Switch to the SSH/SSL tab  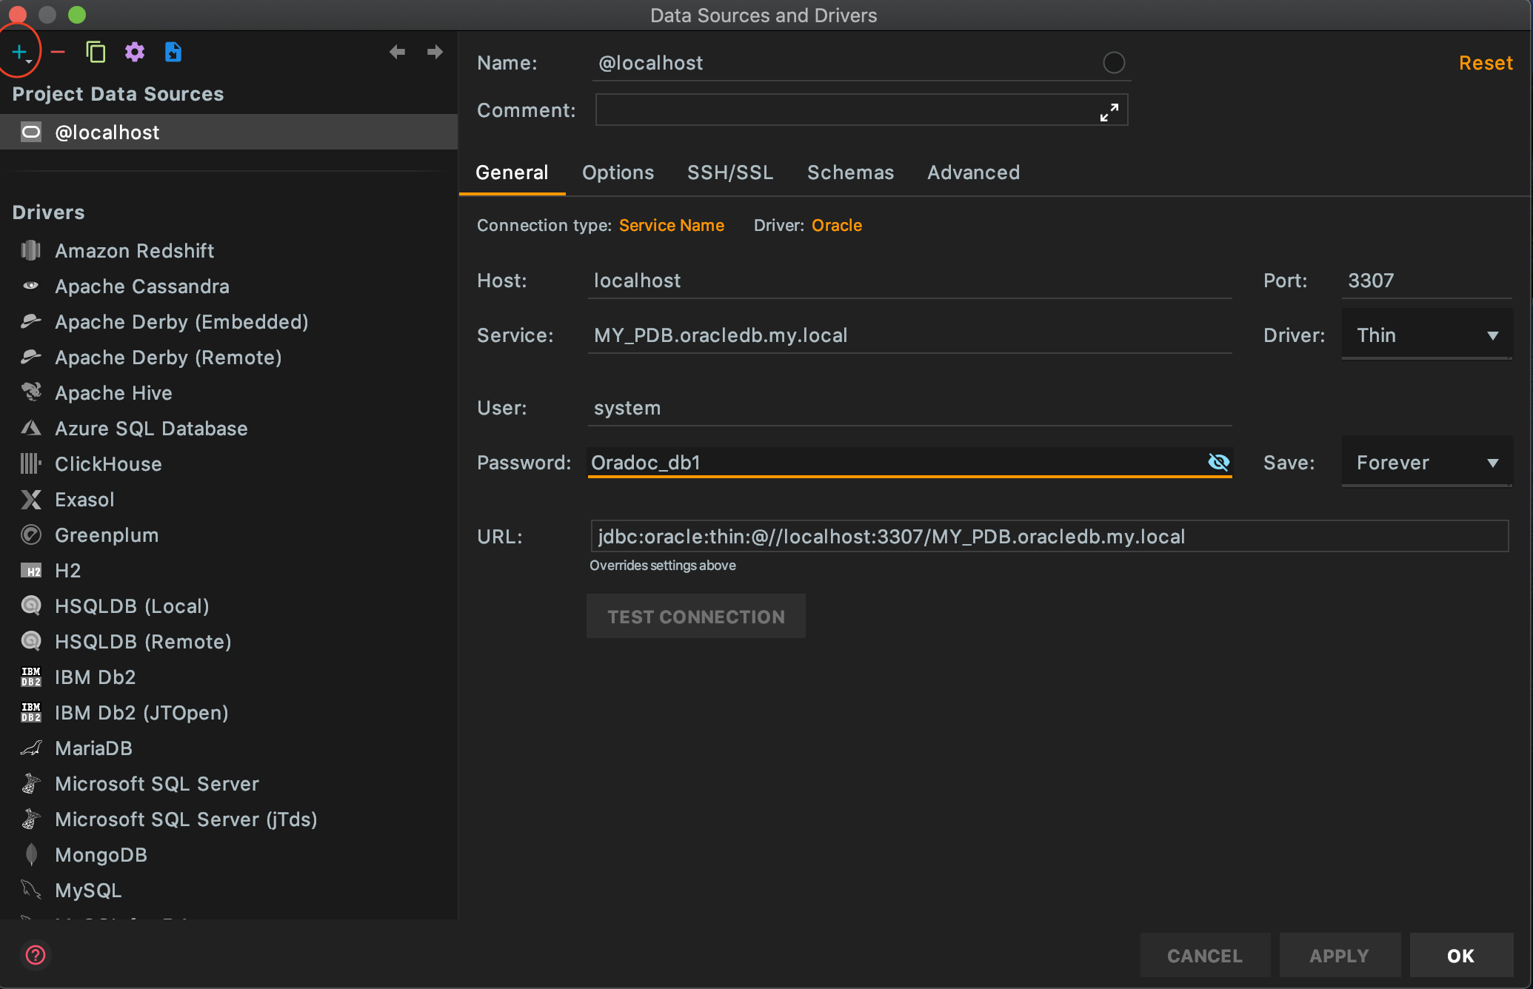[729, 172]
